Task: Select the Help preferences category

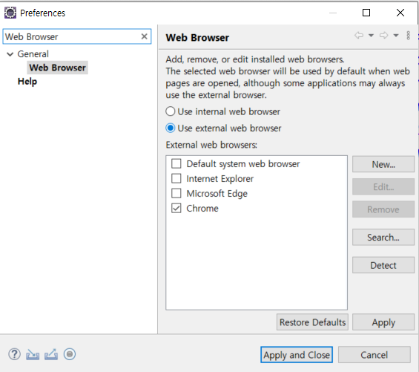Action: pos(27,82)
